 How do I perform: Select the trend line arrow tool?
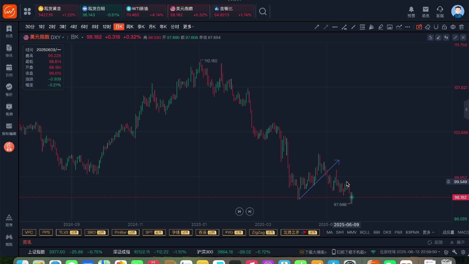317,27
